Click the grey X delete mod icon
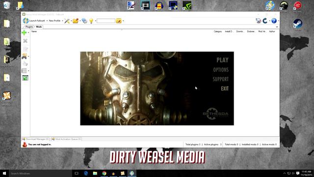The image size is (314, 177). [x=25, y=41]
